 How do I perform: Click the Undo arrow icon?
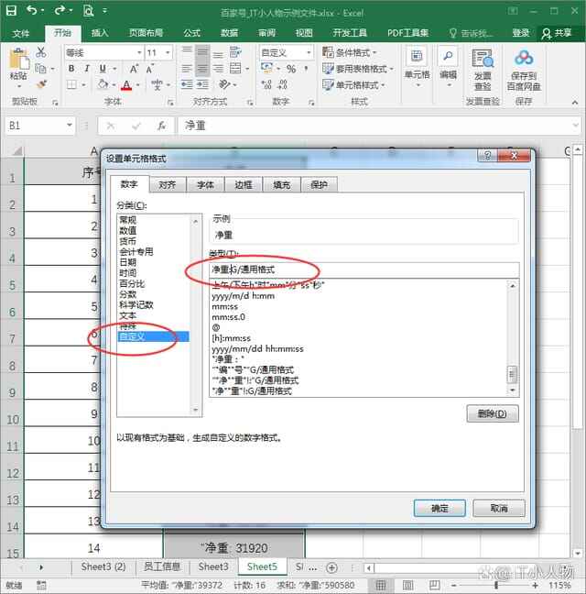tap(32, 10)
